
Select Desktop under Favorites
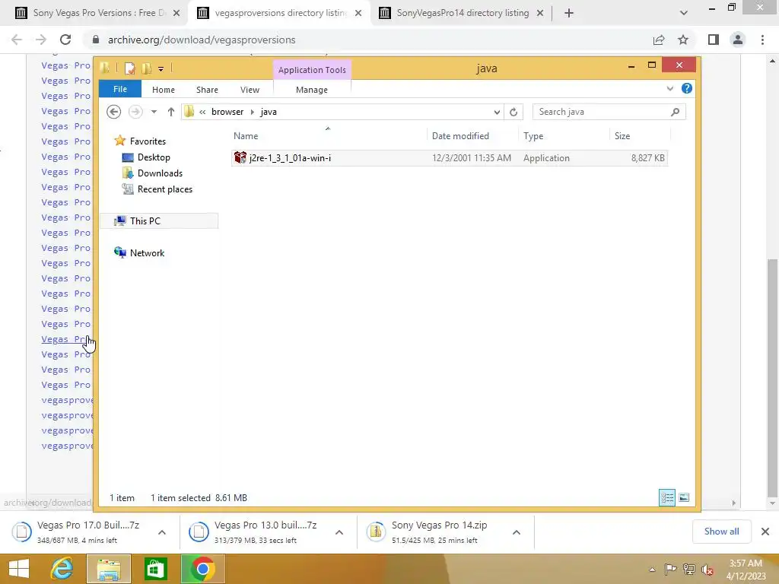154,157
